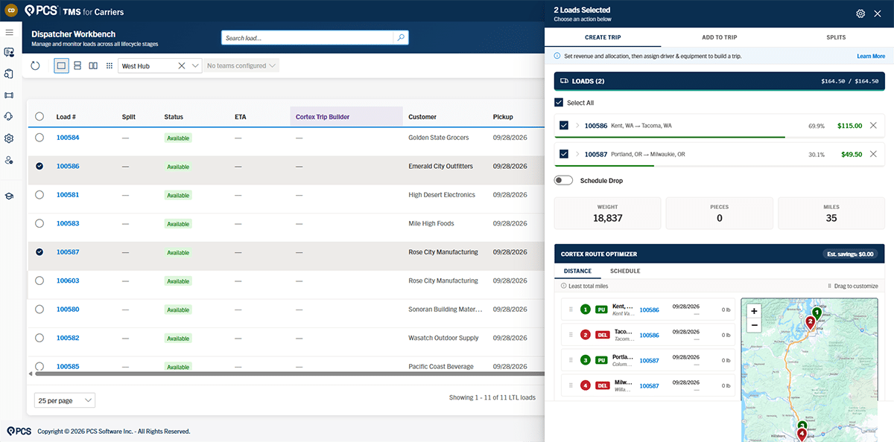Select the row radio for load 100581
Screen dimensions: 894x442
tap(39, 195)
